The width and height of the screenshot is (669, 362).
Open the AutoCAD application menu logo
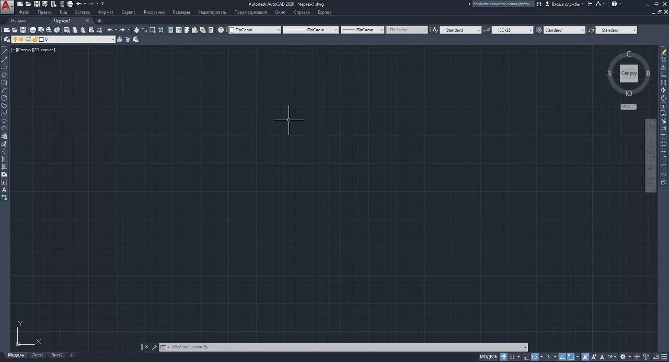tap(7, 7)
